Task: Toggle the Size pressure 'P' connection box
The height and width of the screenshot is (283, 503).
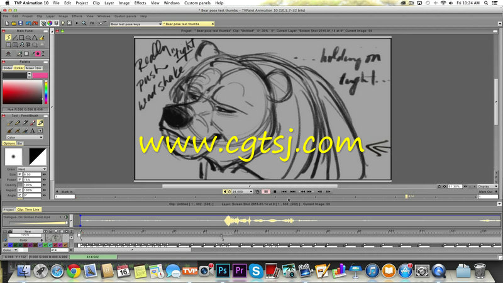Action: 20,175
